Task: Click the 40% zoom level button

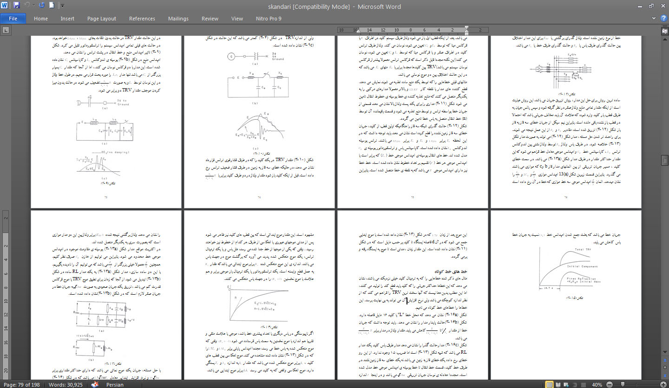Action: point(597,385)
